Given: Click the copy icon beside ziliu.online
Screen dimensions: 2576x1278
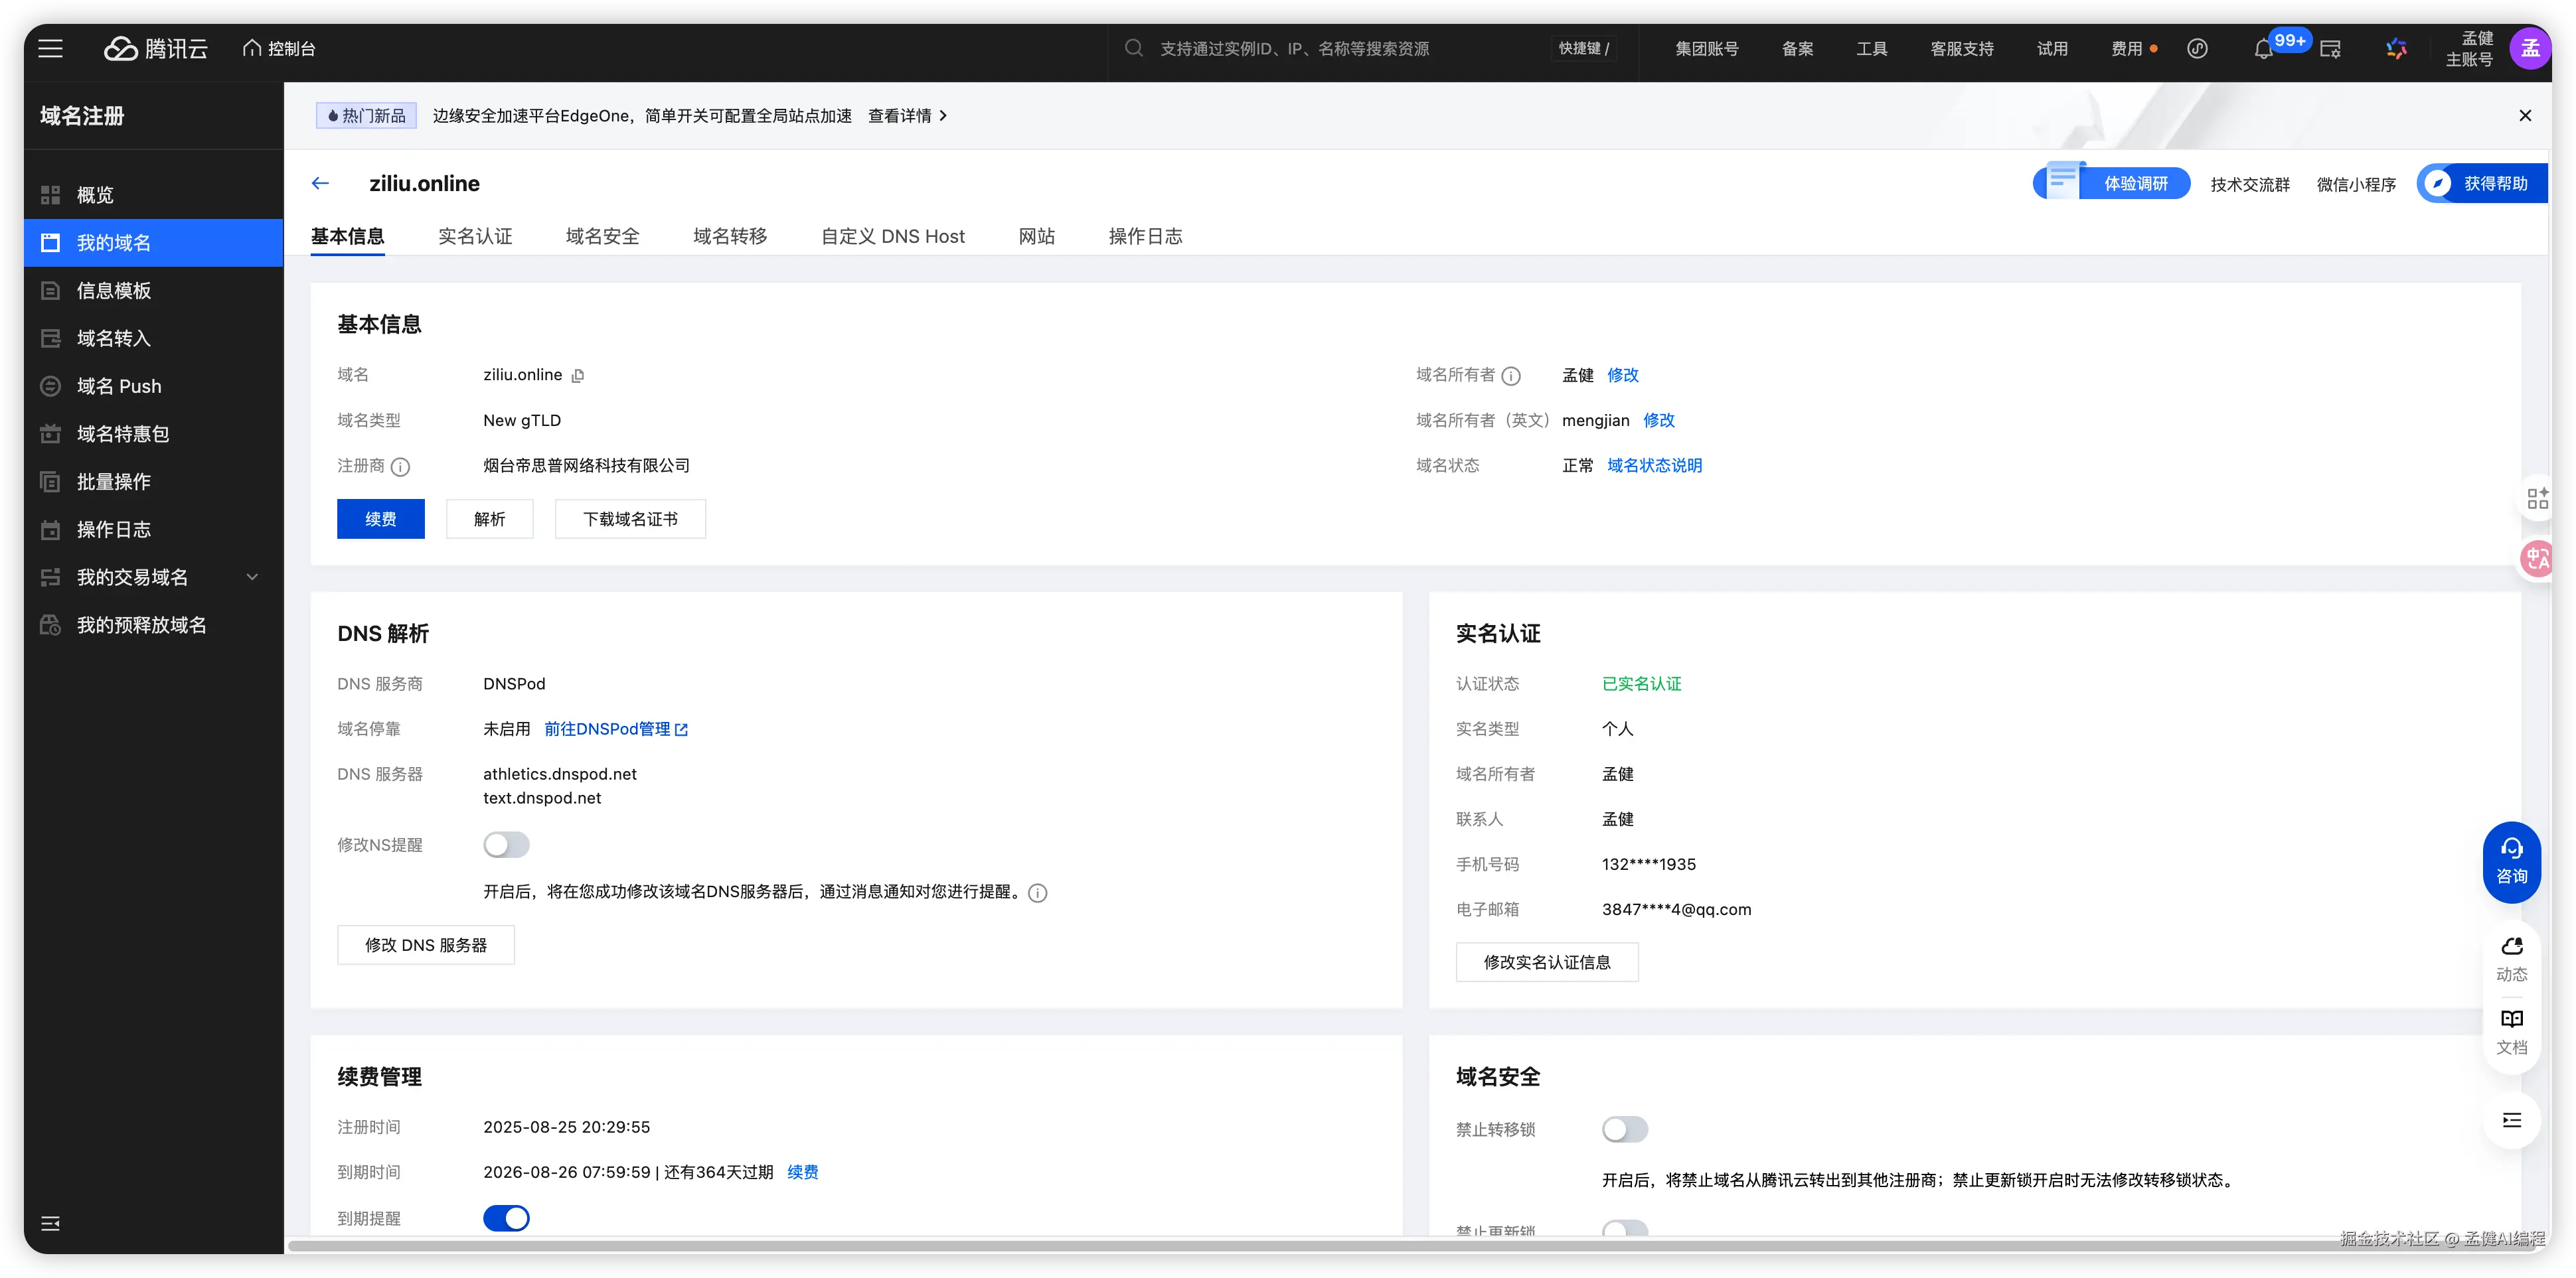Looking at the screenshot, I should [x=578, y=376].
